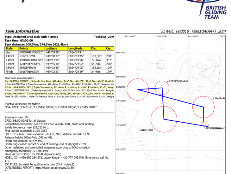Click the small finish circle near HOSIN
231x174 pixels.
204,124
